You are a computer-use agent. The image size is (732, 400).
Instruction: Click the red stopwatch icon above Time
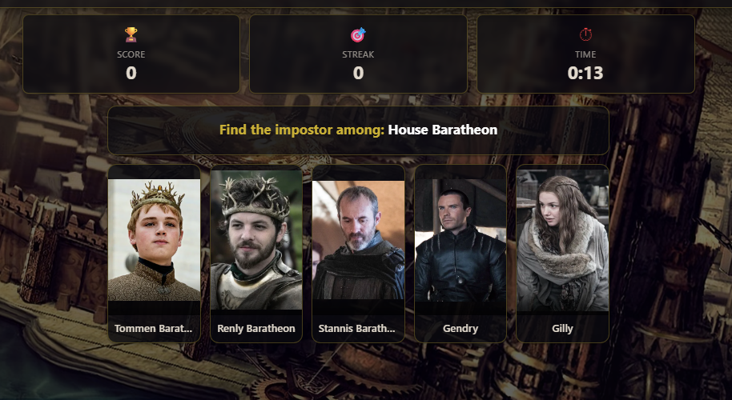(x=585, y=34)
